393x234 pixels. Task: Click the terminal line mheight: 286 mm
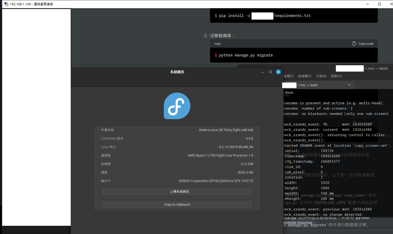pyautogui.click(x=309, y=198)
